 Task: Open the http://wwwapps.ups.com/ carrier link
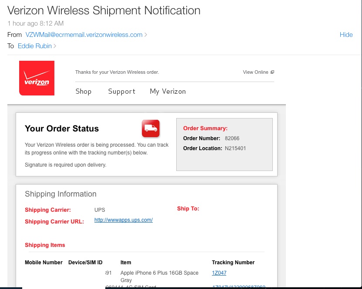pyautogui.click(x=124, y=220)
